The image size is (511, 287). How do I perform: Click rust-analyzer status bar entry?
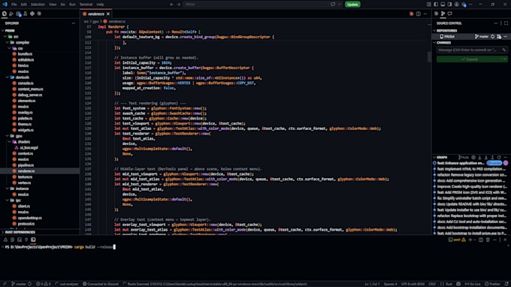coord(67,284)
